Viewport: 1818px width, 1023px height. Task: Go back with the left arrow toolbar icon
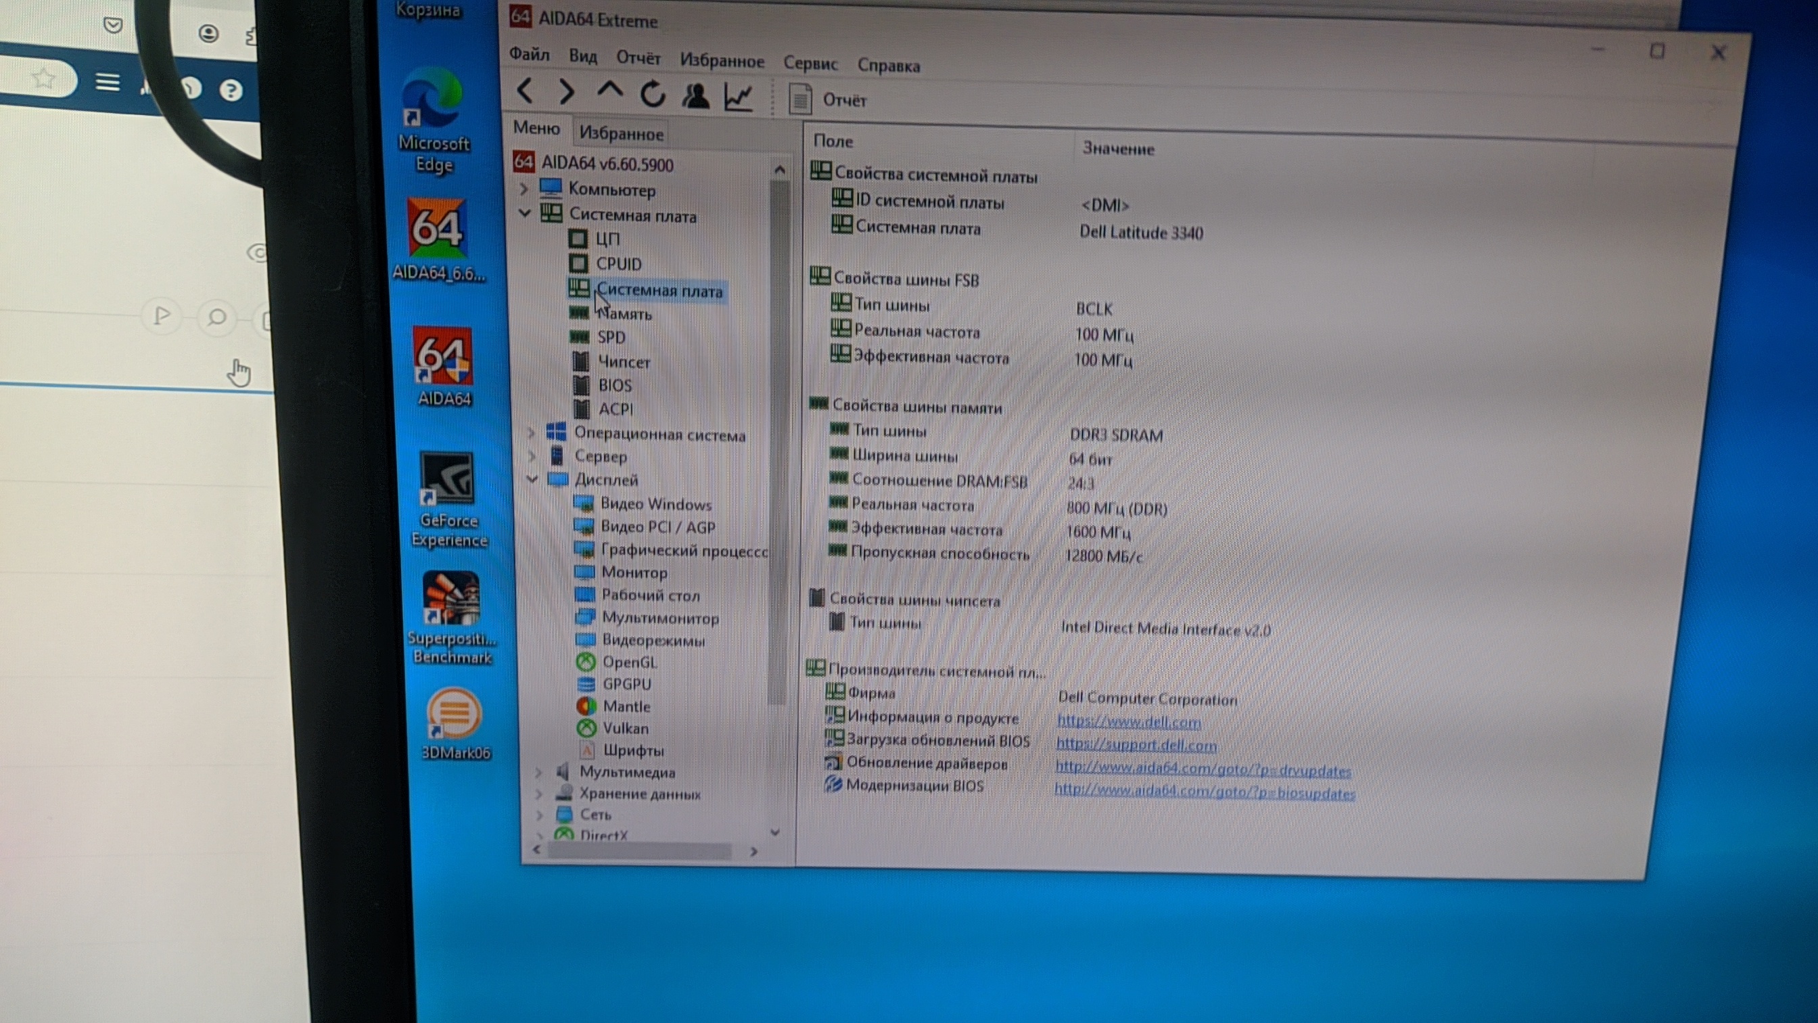[524, 91]
